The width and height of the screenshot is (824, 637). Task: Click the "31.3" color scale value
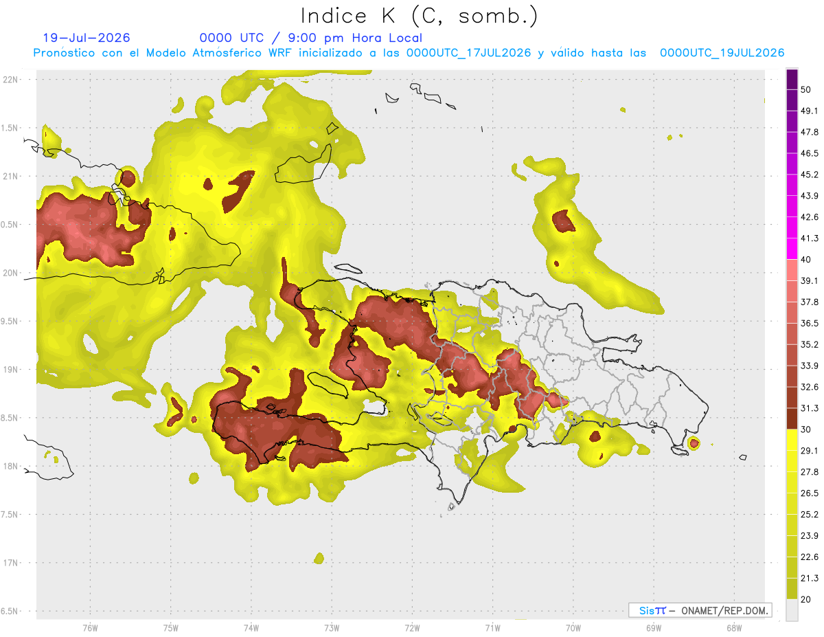pos(810,408)
